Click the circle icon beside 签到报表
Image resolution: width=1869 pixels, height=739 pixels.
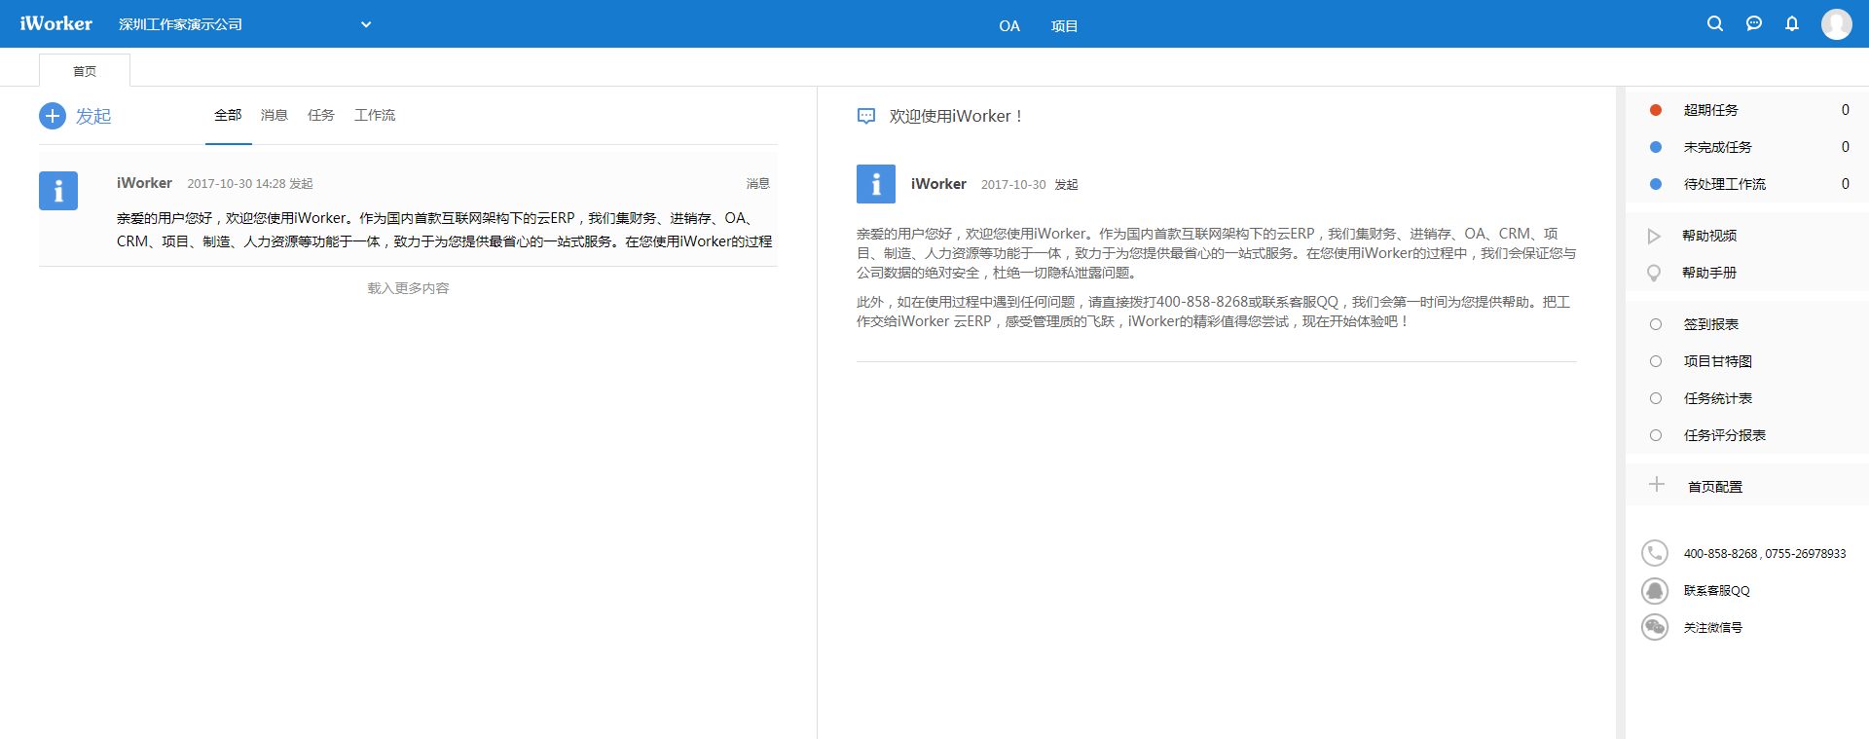1656,324
